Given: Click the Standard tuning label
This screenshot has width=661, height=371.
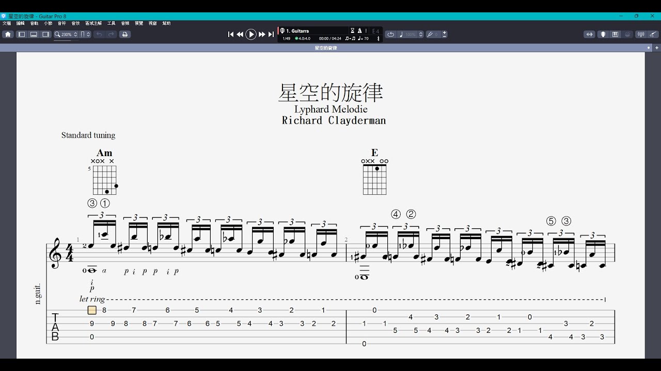Looking at the screenshot, I should tap(88, 136).
